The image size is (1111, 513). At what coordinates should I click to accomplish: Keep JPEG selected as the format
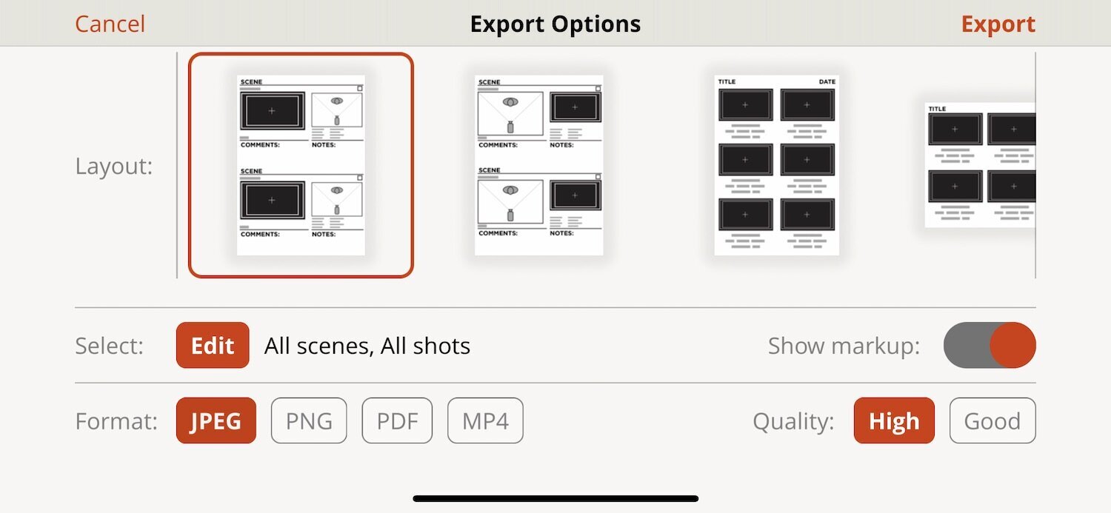pyautogui.click(x=216, y=420)
